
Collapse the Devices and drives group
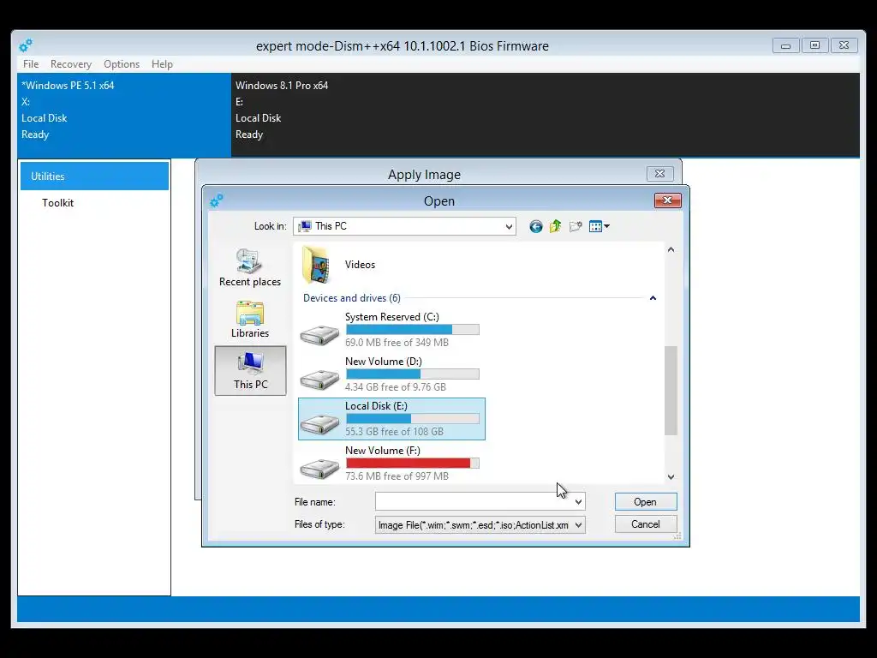tap(653, 298)
